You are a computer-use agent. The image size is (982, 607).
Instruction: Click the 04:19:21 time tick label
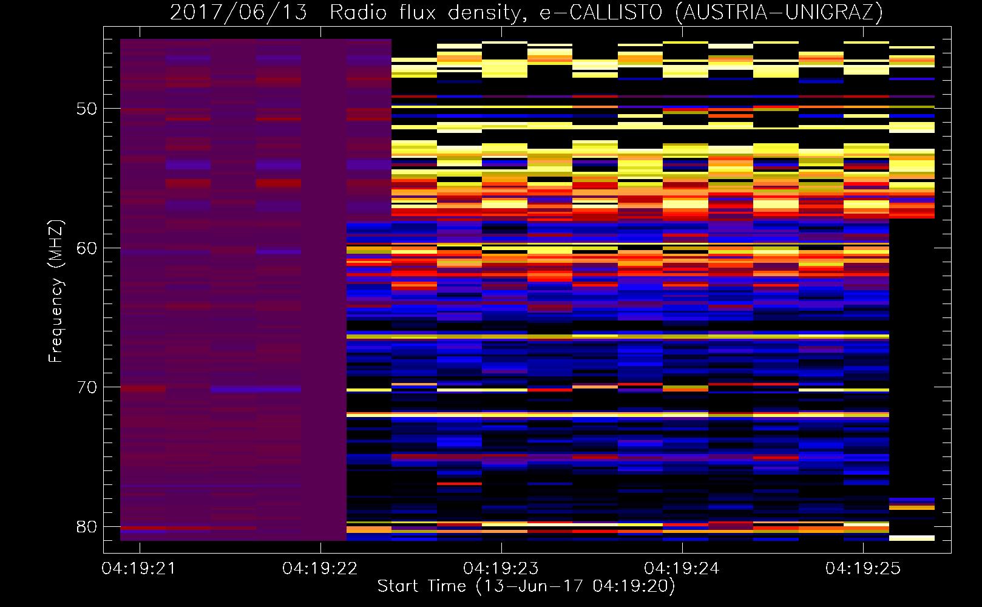[139, 569]
